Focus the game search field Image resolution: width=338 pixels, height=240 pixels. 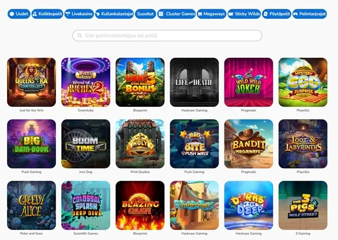click(167, 35)
